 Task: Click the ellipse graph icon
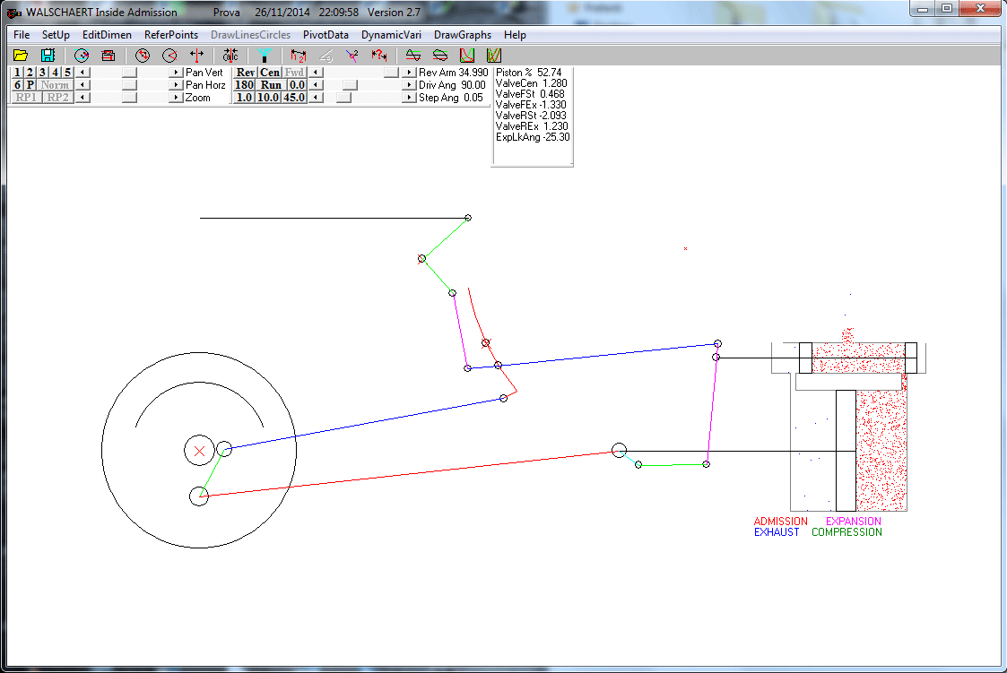point(440,56)
